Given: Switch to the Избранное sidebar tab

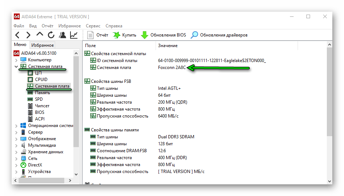Looking at the screenshot, I should point(42,45).
